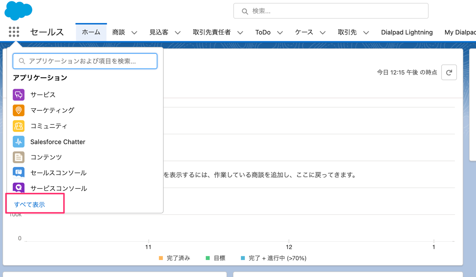Screen dimensions: 476x277
Task: Click the 完了 + 進行中 (>70%) legend label
Action: click(x=278, y=258)
